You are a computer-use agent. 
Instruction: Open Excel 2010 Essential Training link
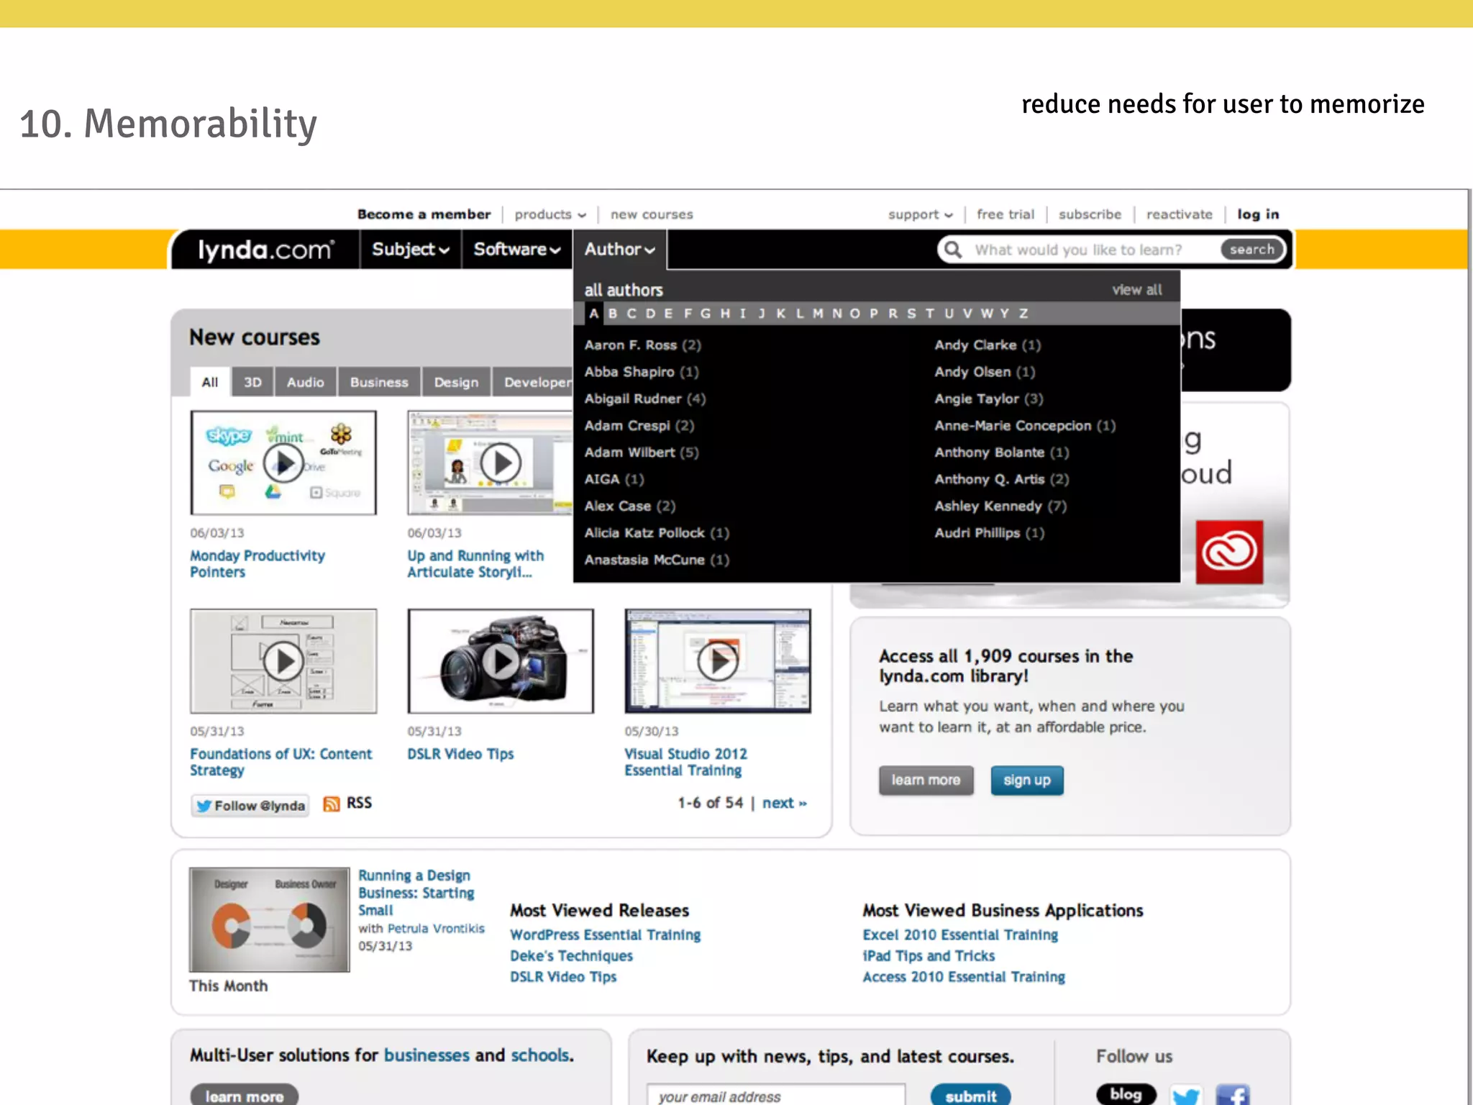(960, 935)
